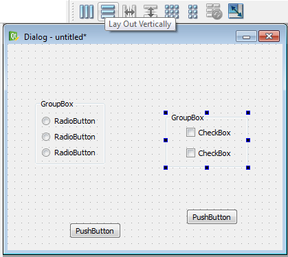288x257 pixels.
Task: Select the top RadioButton in the GroupBox
Action: point(69,121)
